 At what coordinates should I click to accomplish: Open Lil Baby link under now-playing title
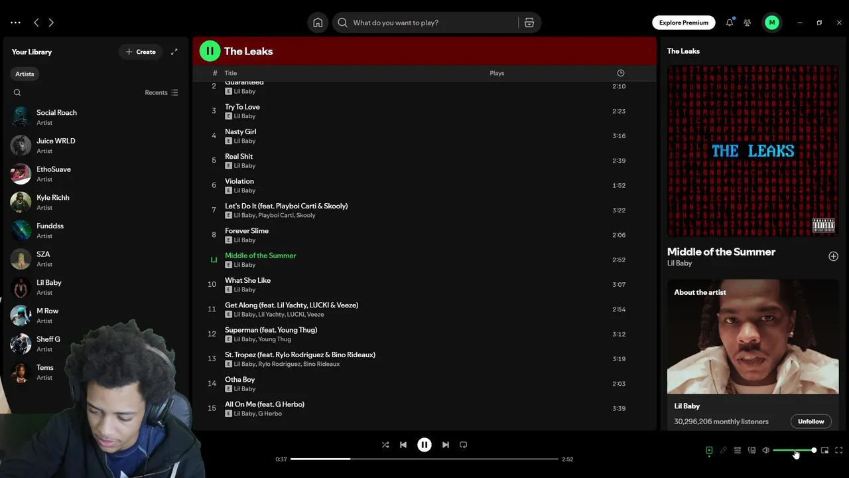tap(679, 263)
